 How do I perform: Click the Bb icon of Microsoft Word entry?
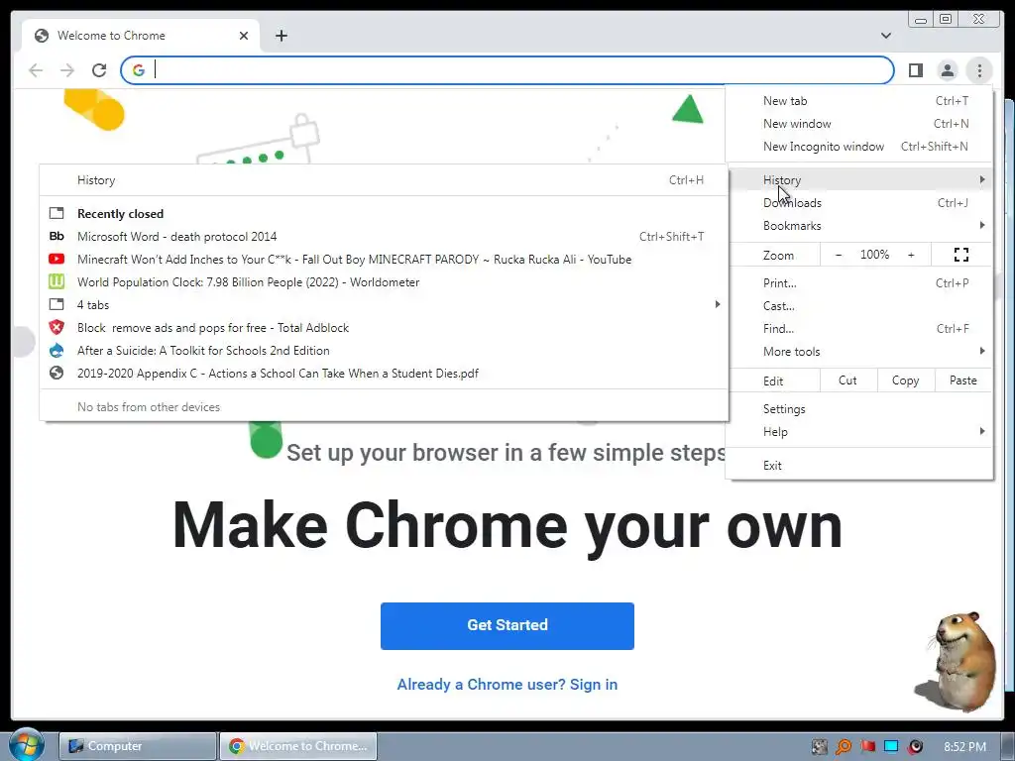point(56,236)
